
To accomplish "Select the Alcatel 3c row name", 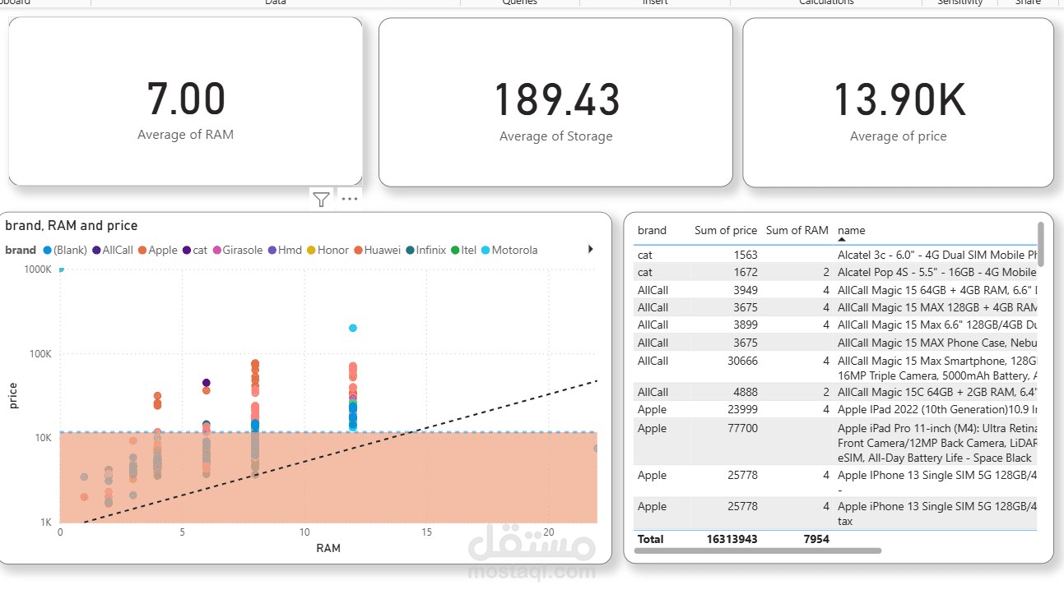I will point(937,255).
